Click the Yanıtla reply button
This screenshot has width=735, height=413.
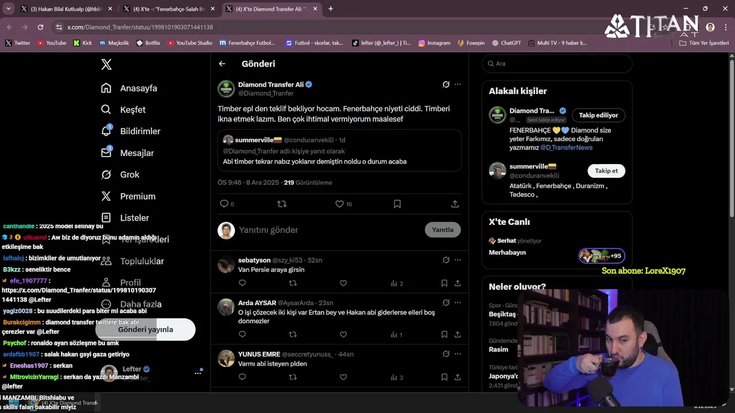pos(443,229)
